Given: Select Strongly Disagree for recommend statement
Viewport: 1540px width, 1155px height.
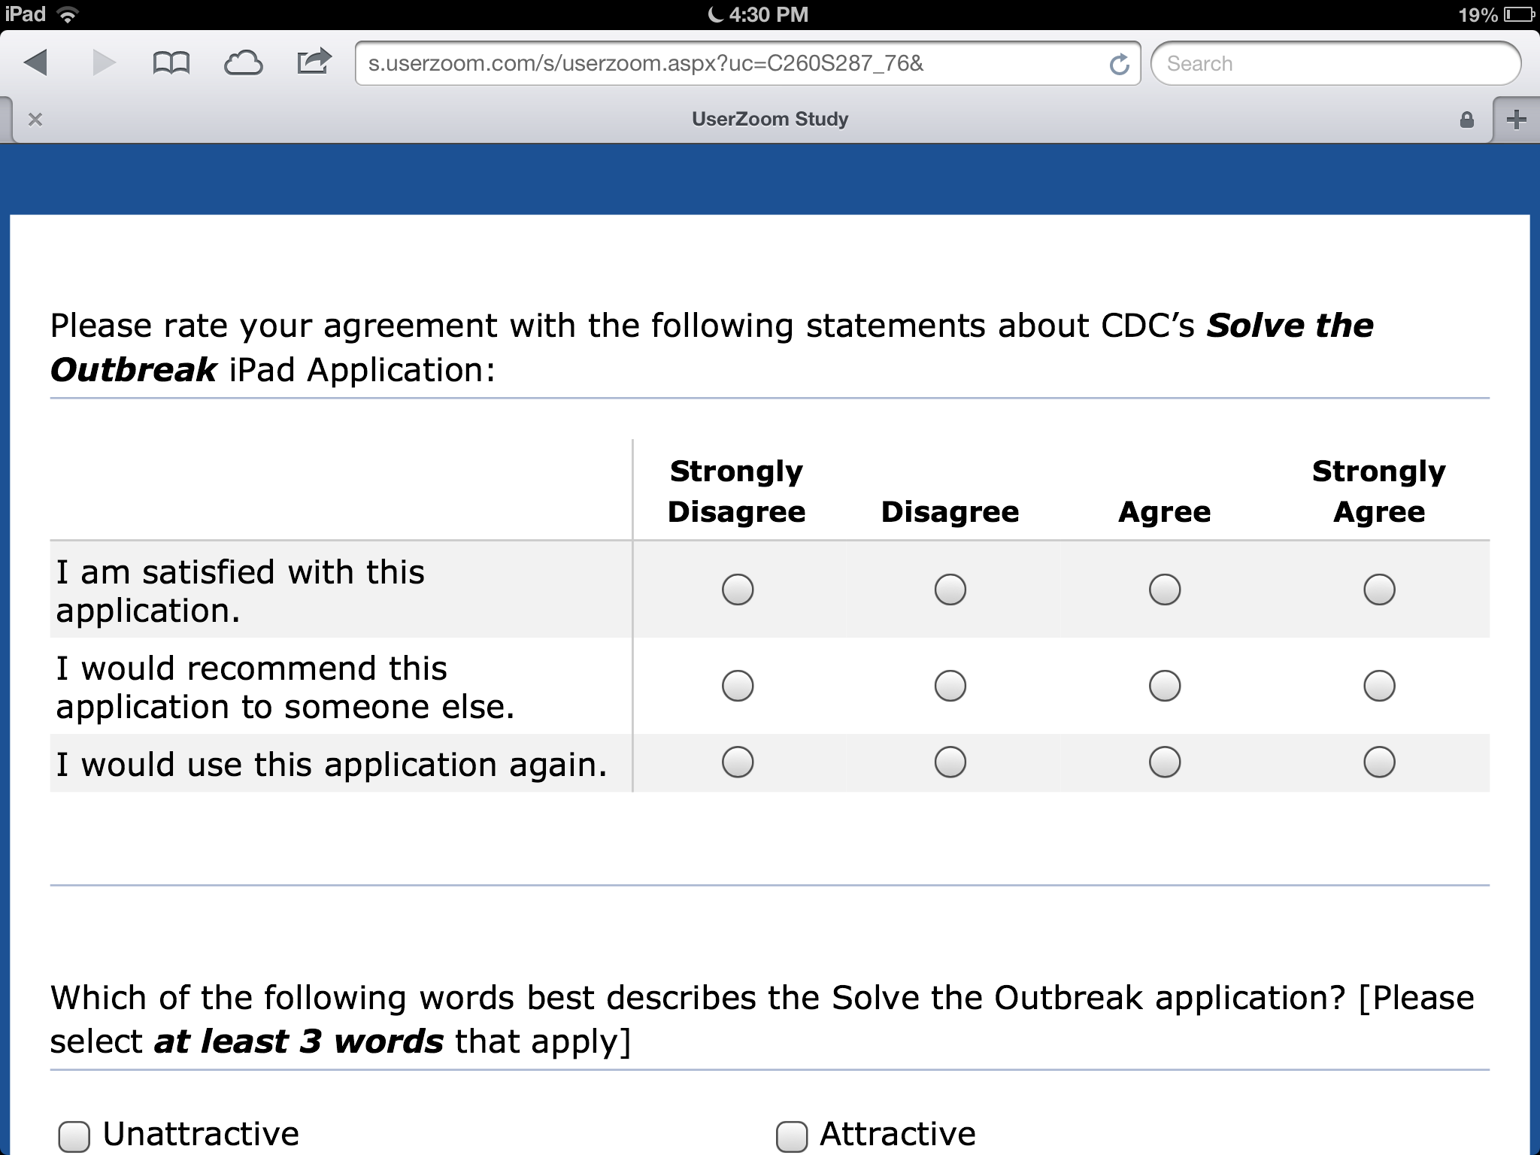Looking at the screenshot, I should 738,686.
